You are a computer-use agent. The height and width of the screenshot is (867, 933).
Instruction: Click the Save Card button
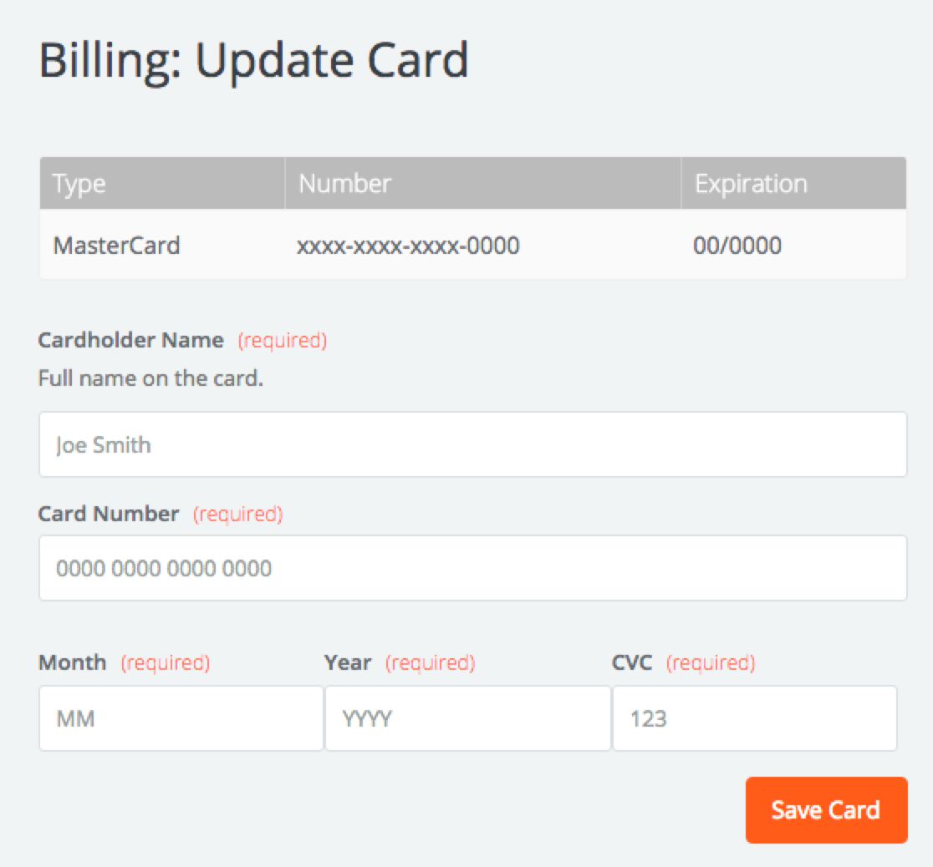point(826,810)
